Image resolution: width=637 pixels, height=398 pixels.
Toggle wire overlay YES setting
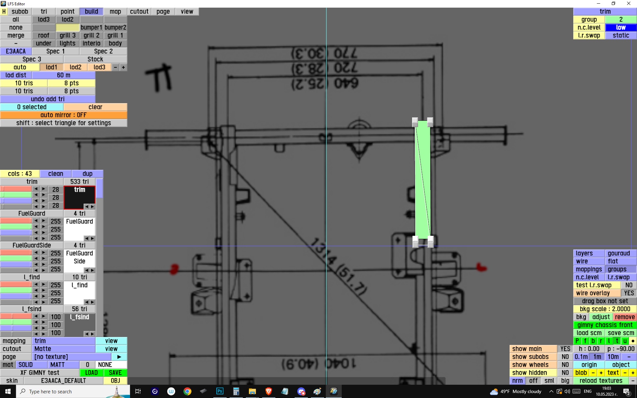(628, 293)
